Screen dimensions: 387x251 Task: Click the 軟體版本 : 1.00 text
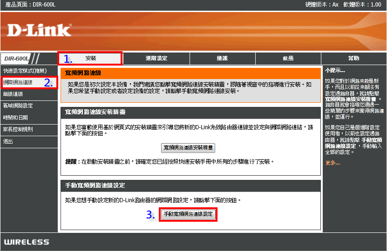coord(362,5)
